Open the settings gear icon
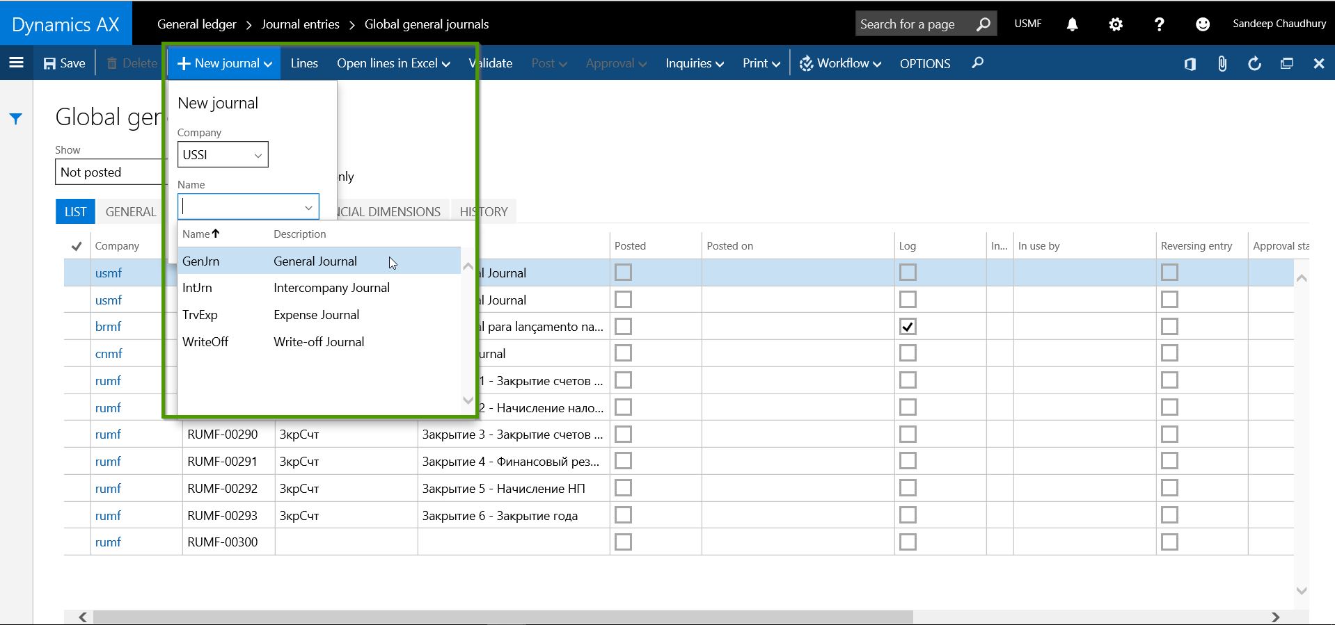The width and height of the screenshot is (1335, 625). tap(1115, 24)
